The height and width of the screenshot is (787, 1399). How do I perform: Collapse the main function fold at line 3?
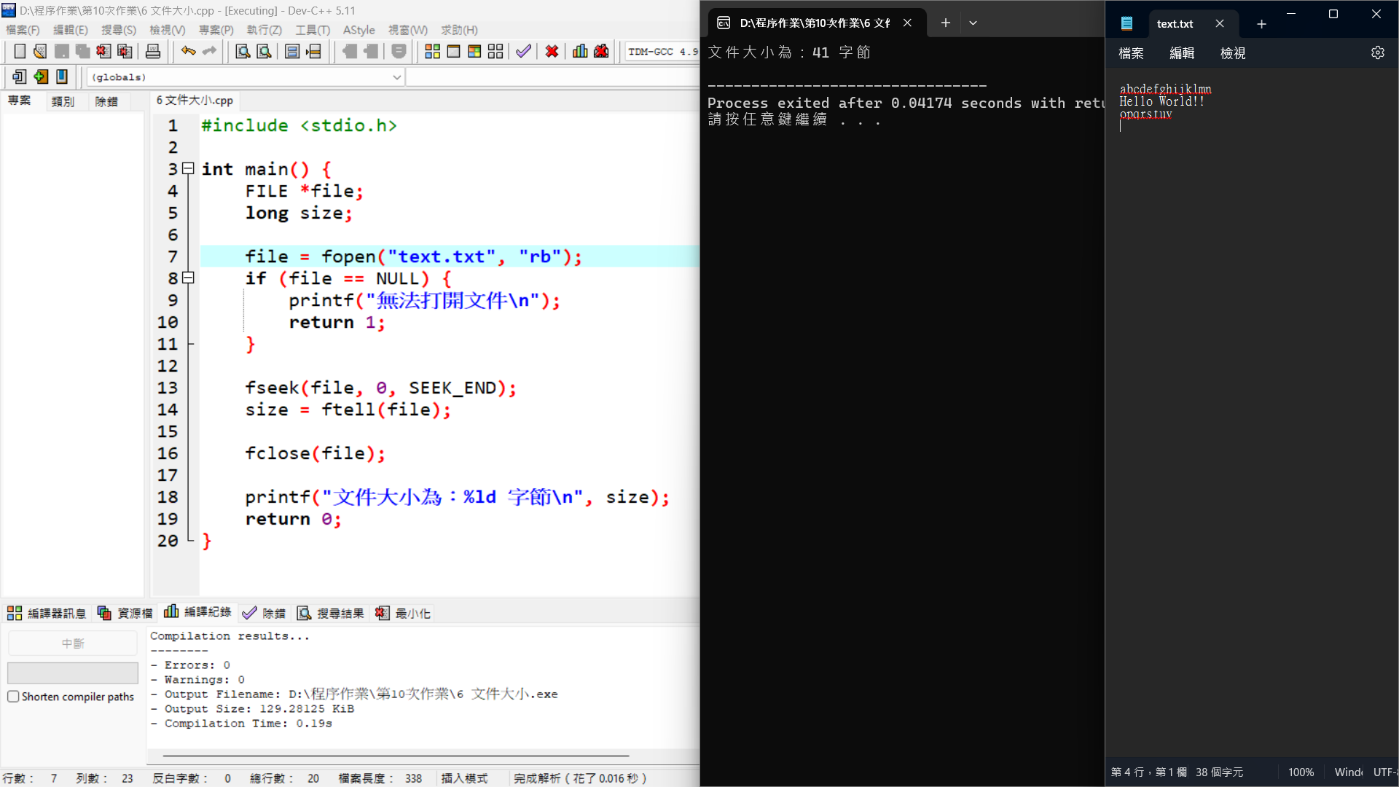coord(188,168)
